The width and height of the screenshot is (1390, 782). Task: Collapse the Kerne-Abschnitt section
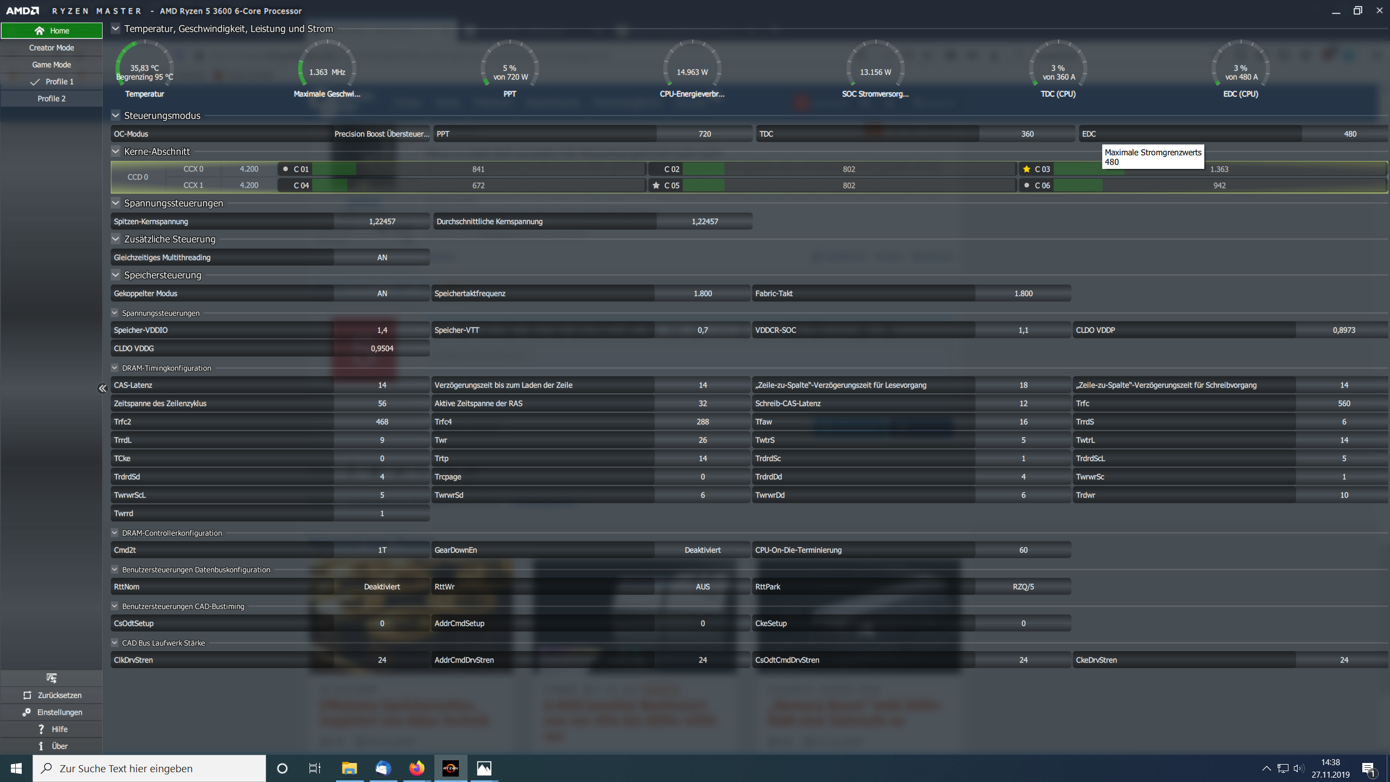[116, 151]
